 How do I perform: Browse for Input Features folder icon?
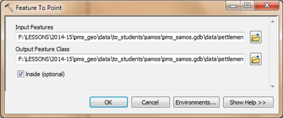coord(256,37)
